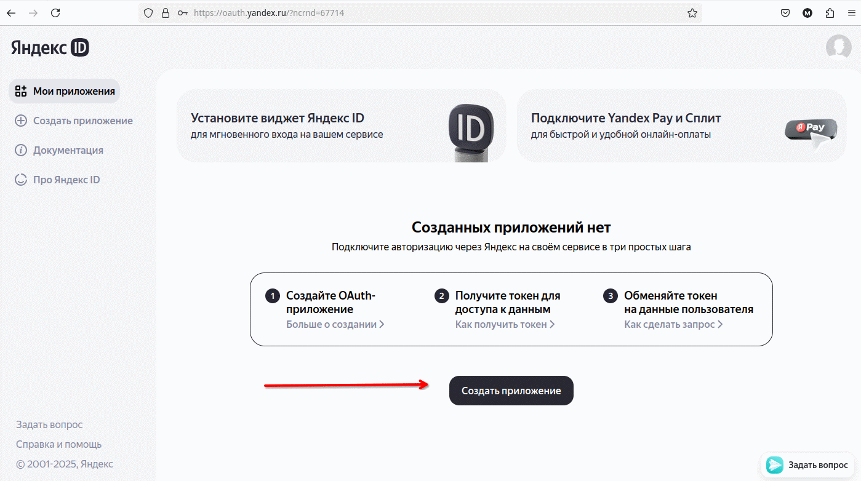861x481 pixels.
Task: Open the browser hamburger menu
Action: pyautogui.click(x=851, y=13)
